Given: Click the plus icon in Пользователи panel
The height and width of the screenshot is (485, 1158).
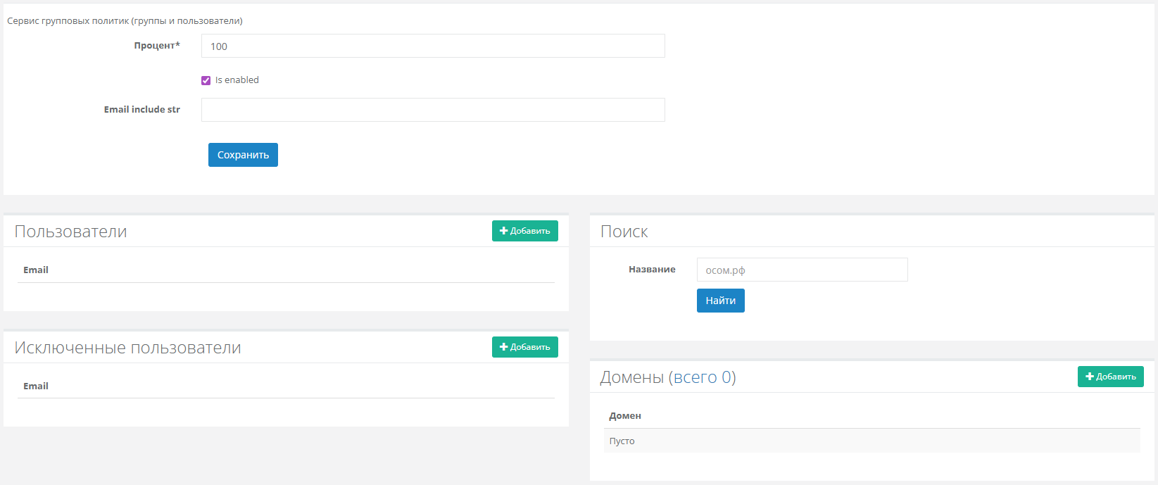Looking at the screenshot, I should click(503, 231).
